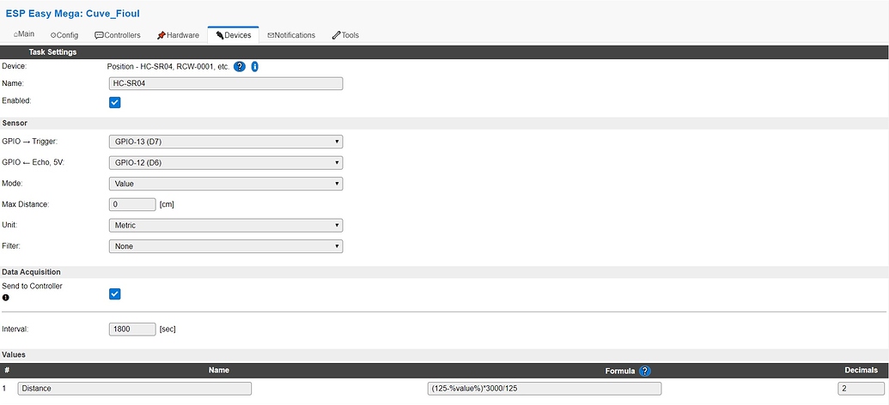889x405 pixels.
Task: Switch to the Config tab
Action: 64,35
